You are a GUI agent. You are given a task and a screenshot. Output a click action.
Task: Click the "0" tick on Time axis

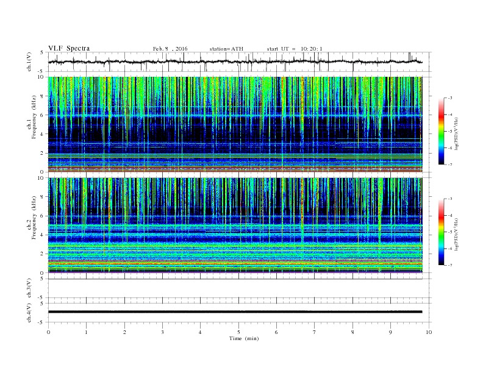click(48, 332)
